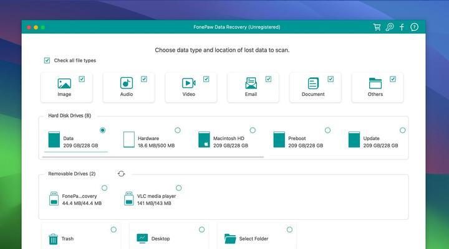
Task: Click the window title FonePaw Data Recovery
Action: (x=237, y=27)
